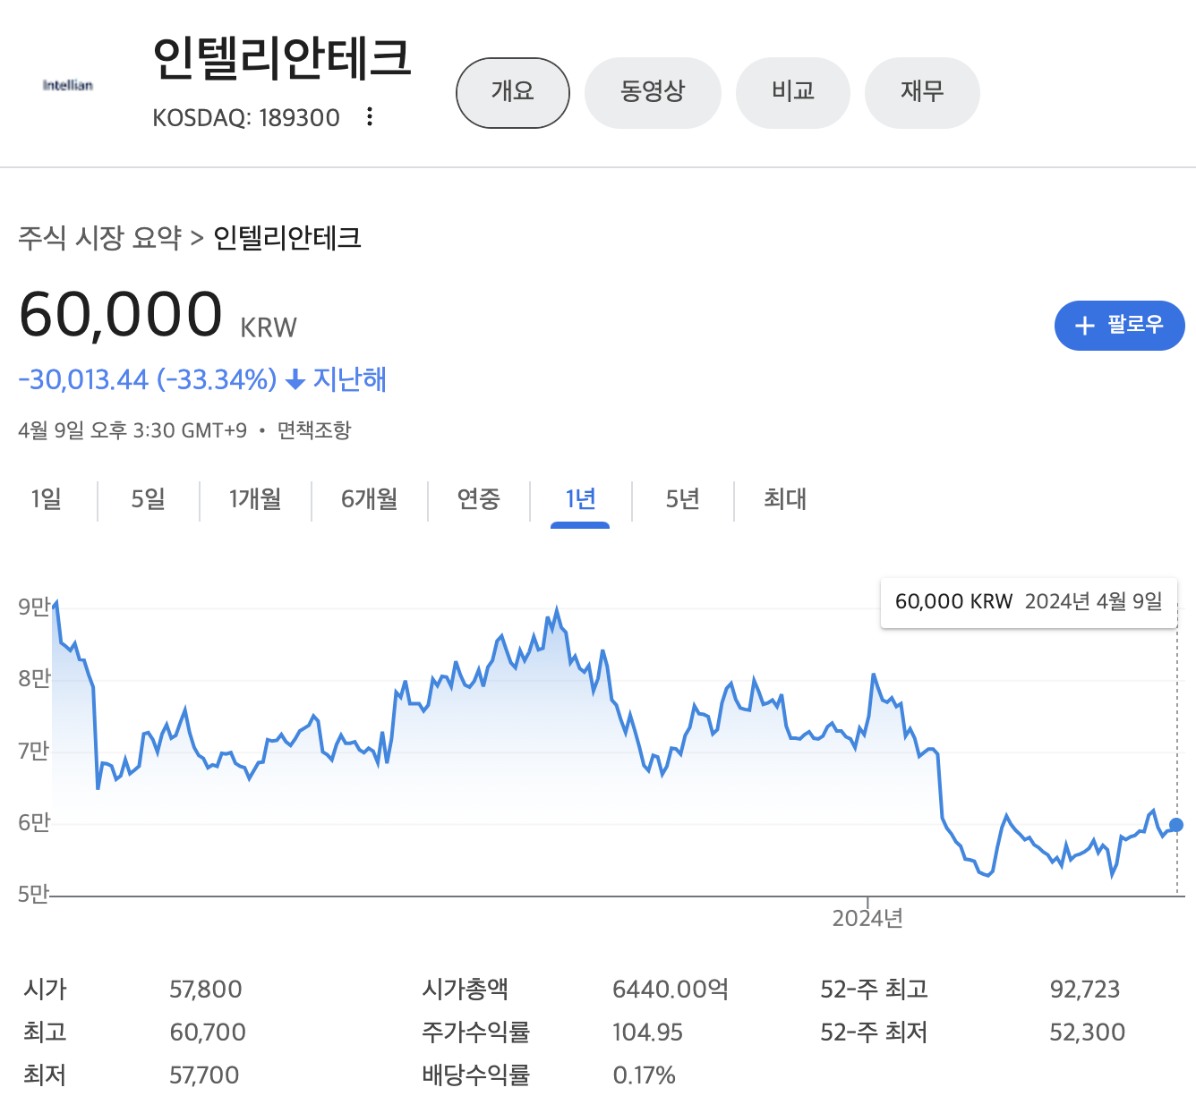Screen dimensions: 1196x1113
Task: Click the 52-주 최고 label
Action: [875, 990]
